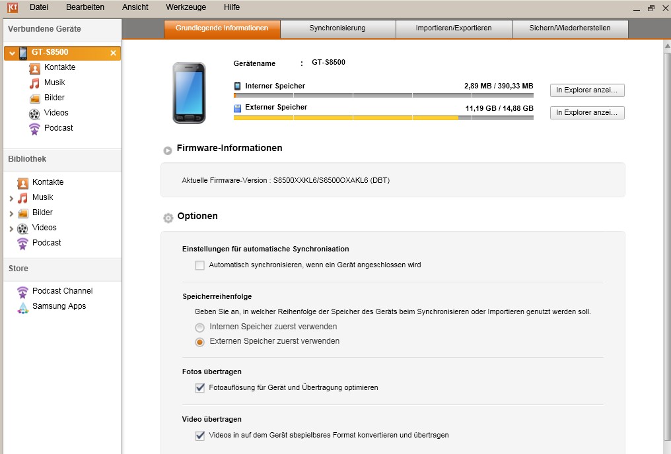Open the Datei menu

[x=39, y=7]
